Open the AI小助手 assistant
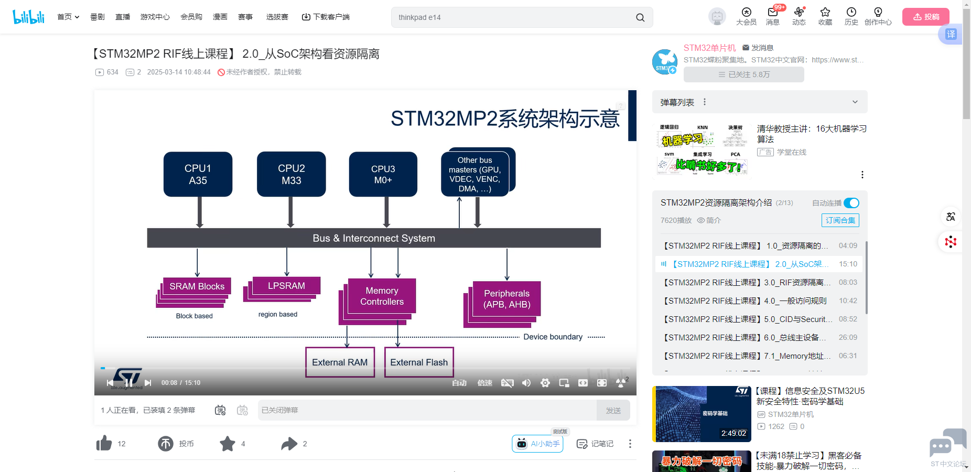The width and height of the screenshot is (971, 472). [x=537, y=444]
